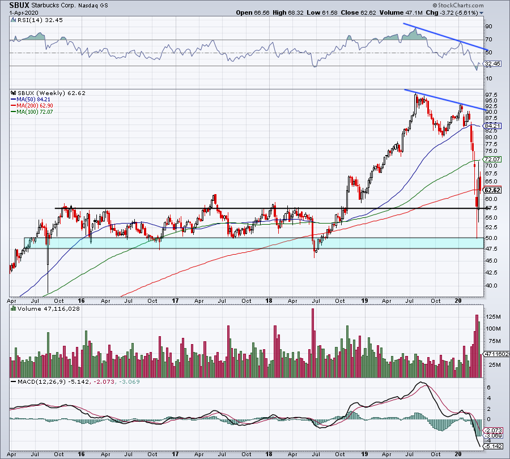Click the MACD(12,26,9) -5.142 legend text
The width and height of the screenshot is (510, 459).
pos(53,381)
